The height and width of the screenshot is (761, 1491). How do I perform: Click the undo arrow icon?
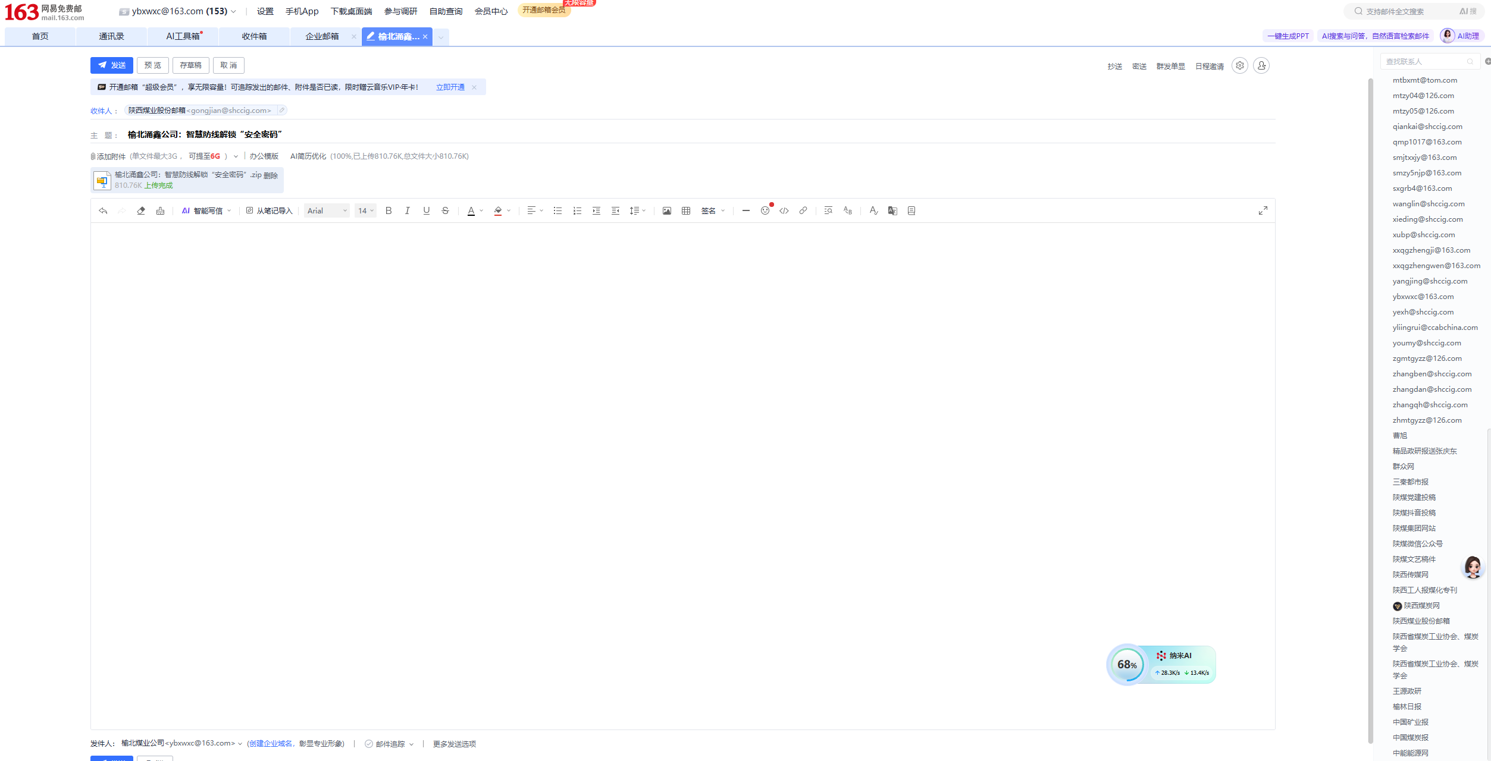[103, 210]
